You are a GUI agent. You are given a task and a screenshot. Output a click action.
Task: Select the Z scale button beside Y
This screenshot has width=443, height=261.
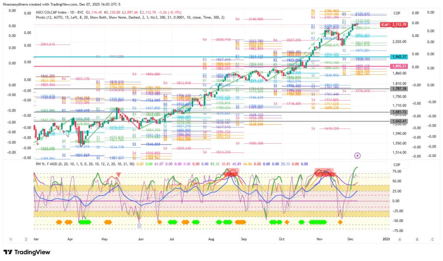click(25, 239)
